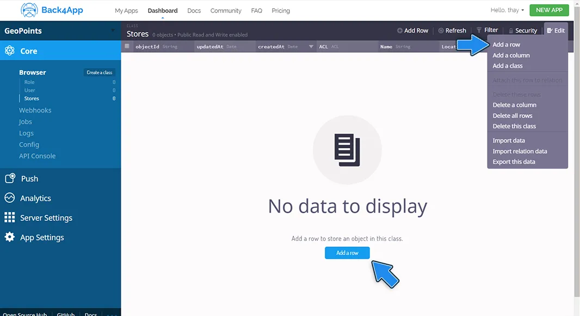Click the ACL column header
Image resolution: width=580 pixels, height=316 pixels.
click(x=347, y=47)
